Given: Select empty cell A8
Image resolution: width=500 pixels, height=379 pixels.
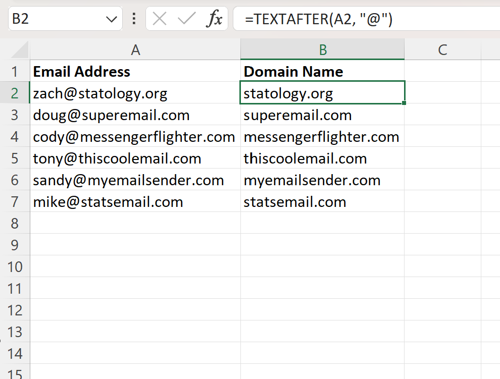Looking at the screenshot, I should 135,223.
